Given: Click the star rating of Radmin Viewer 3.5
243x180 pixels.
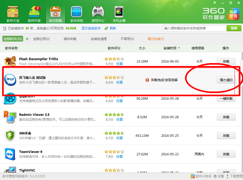Looking at the screenshot, I should [114, 115].
